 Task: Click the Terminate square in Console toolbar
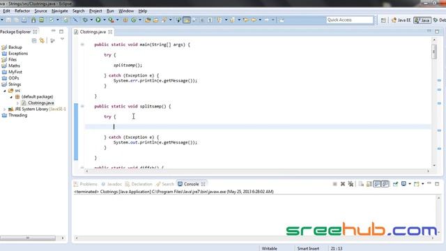tap(334, 184)
